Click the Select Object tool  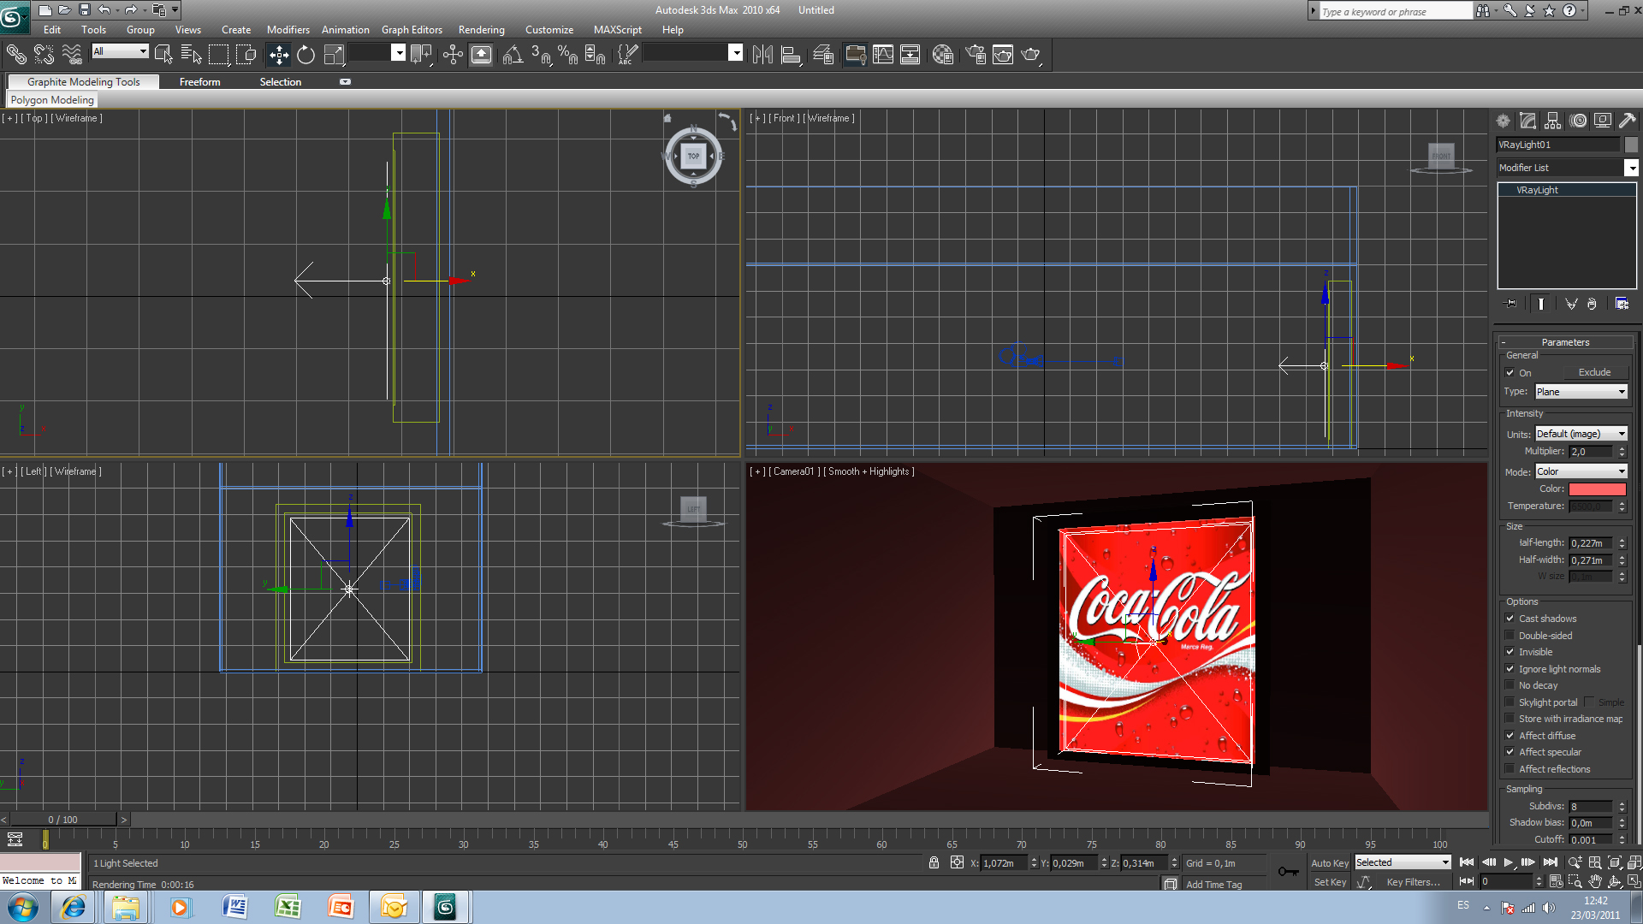(163, 55)
